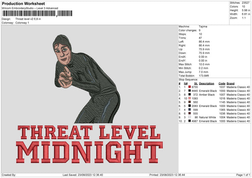Click the hooded figure embroidery preview
The width and height of the screenshot is (252, 178).
[87, 79]
